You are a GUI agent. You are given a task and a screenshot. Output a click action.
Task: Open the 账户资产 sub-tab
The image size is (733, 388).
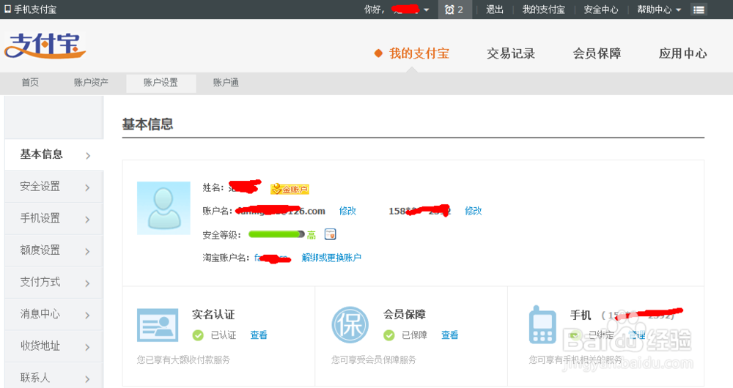[x=91, y=83]
